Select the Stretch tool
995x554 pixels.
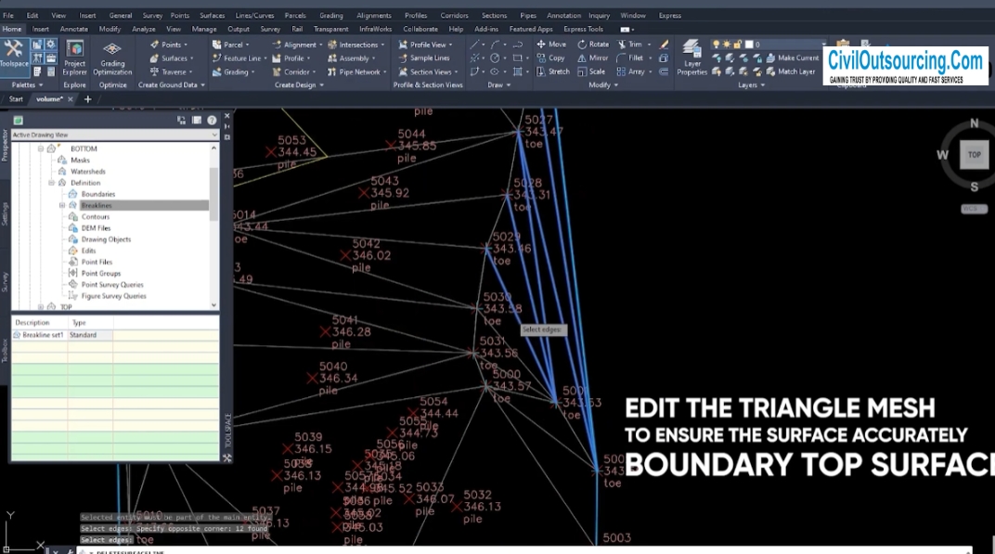click(x=552, y=71)
